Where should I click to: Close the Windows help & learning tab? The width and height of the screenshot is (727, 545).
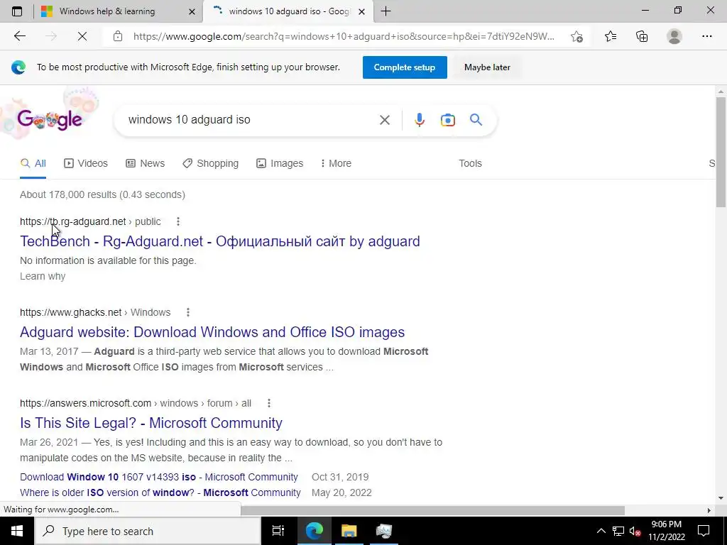click(192, 11)
